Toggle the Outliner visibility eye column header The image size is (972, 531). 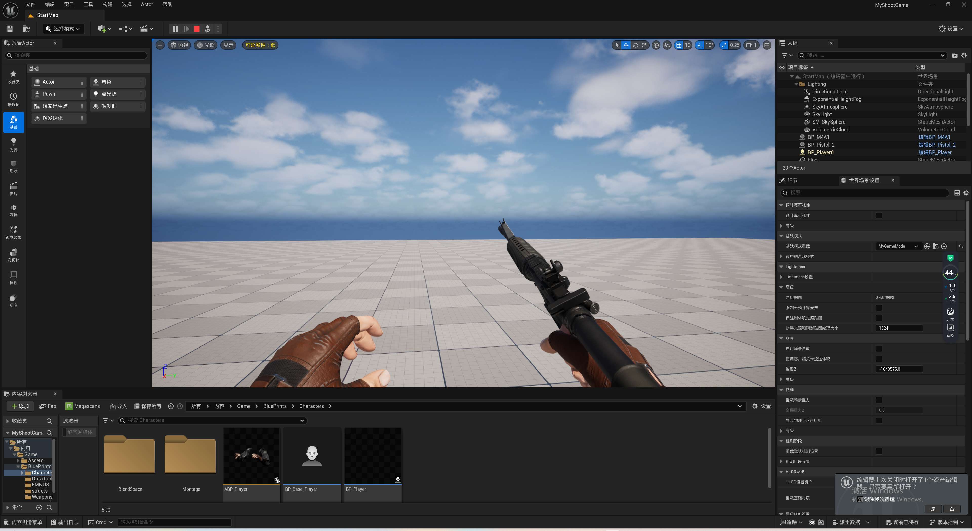point(782,67)
